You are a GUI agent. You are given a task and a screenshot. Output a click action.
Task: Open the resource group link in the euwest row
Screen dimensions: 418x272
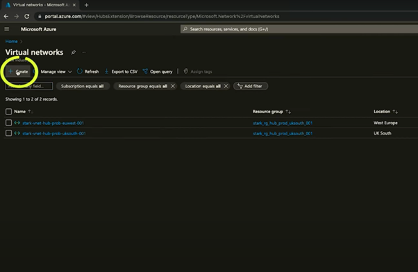(283, 123)
